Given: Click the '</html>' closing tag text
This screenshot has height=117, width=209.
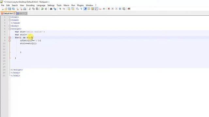Looking at the screenshot, I should (15, 75).
